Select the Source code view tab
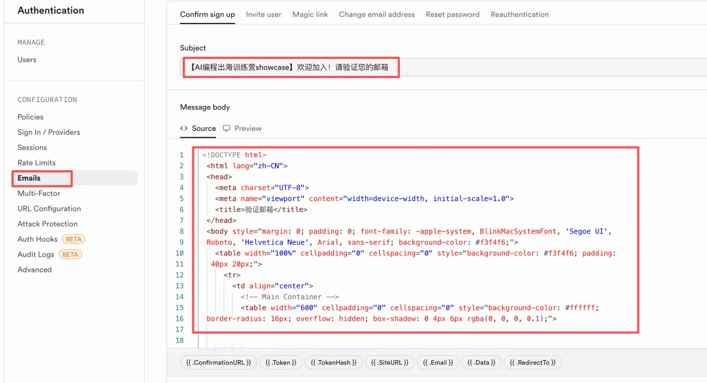This screenshot has width=707, height=383. tap(198, 128)
